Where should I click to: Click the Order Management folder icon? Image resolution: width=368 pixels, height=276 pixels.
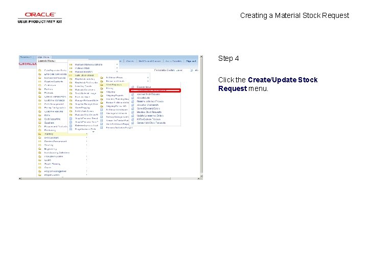click(x=40, y=104)
